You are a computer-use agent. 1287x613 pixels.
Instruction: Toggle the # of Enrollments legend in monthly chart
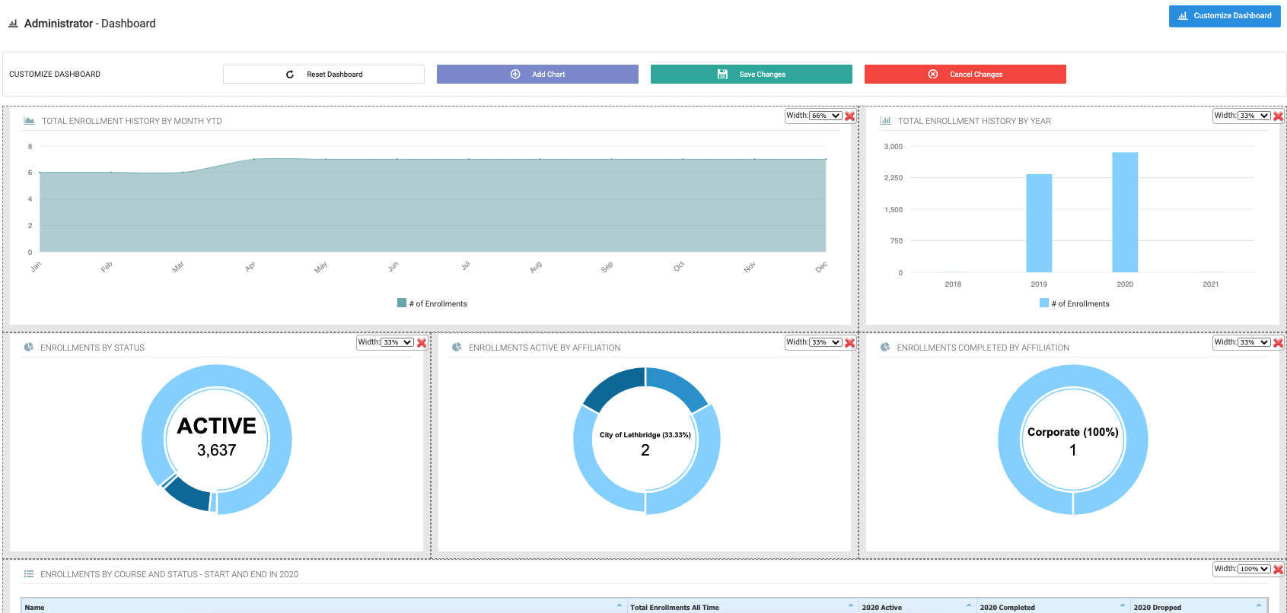pyautogui.click(x=432, y=303)
